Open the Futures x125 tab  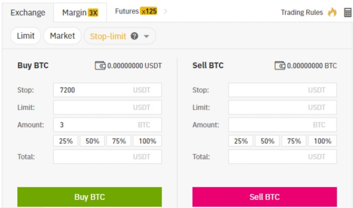click(x=136, y=11)
